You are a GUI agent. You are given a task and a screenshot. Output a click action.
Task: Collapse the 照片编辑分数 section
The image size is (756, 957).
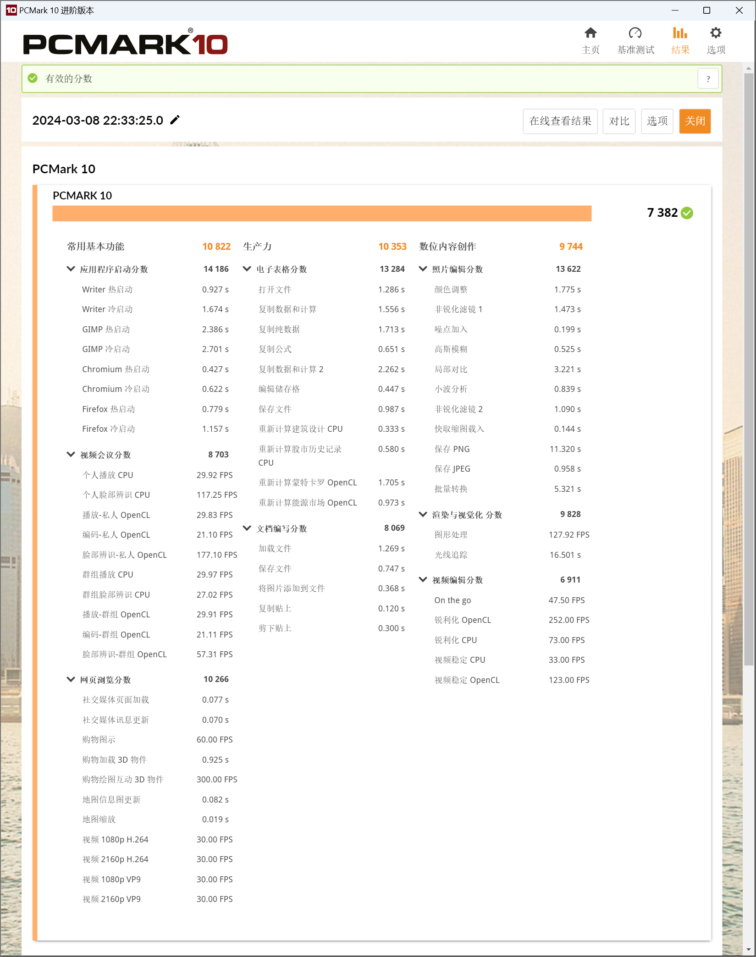[x=423, y=269]
